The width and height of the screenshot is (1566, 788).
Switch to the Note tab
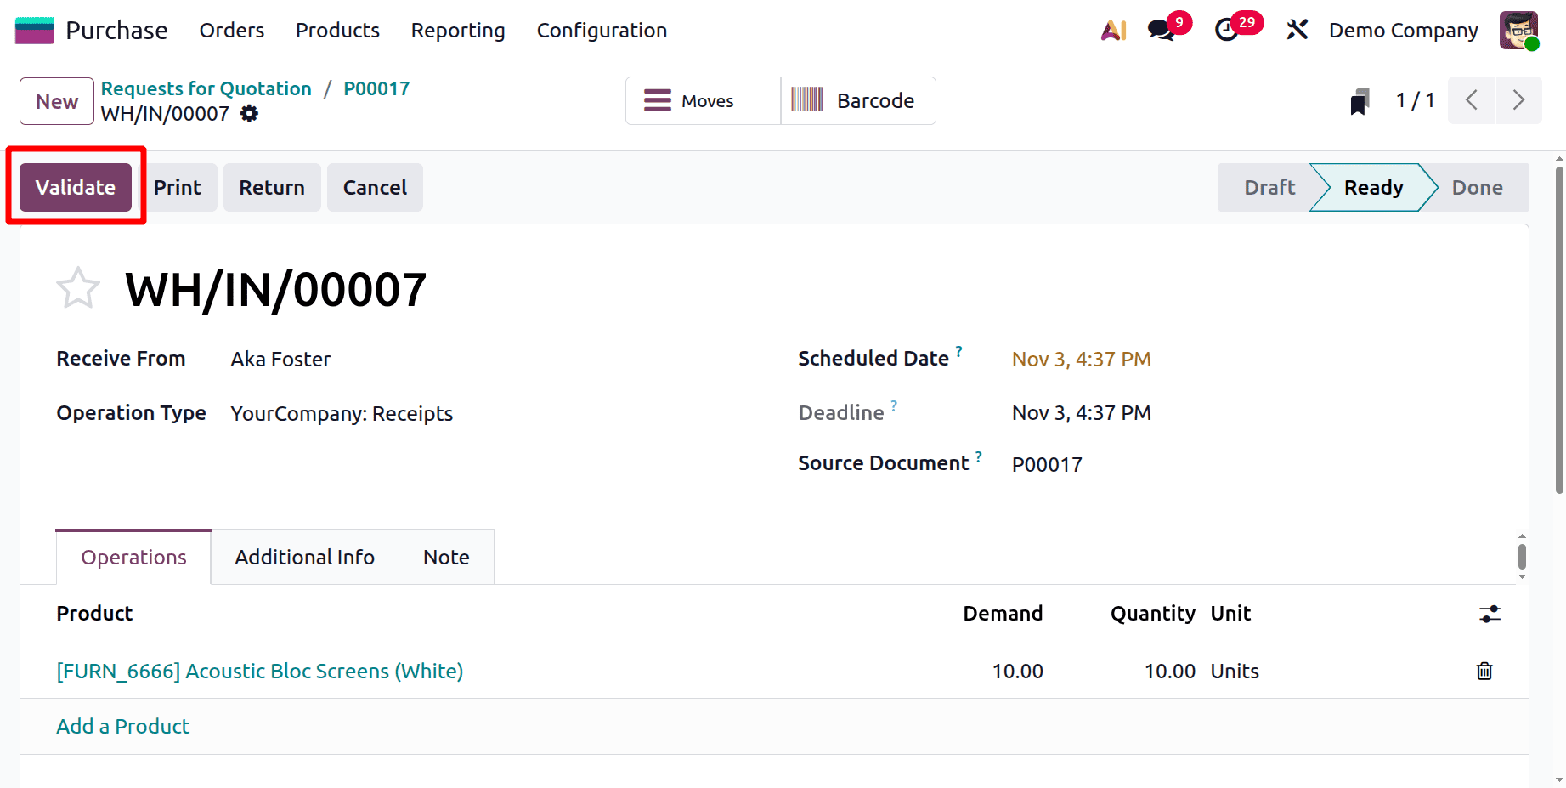click(445, 557)
